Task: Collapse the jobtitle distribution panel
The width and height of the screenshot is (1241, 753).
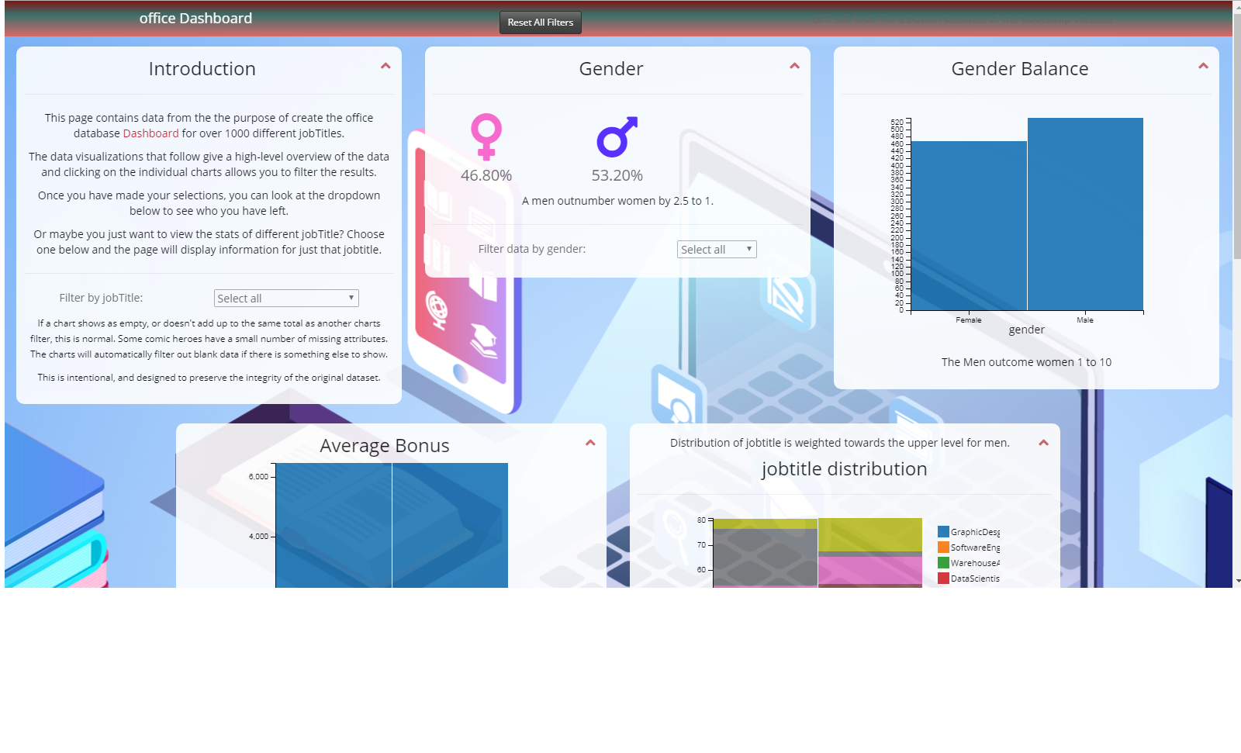Action: pos(1043,444)
